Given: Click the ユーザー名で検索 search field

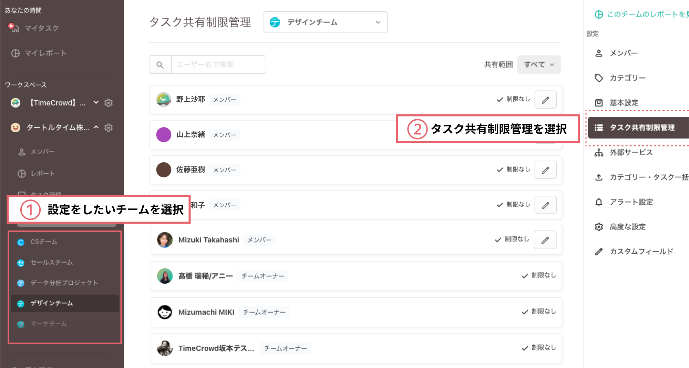Looking at the screenshot, I should tap(218, 65).
